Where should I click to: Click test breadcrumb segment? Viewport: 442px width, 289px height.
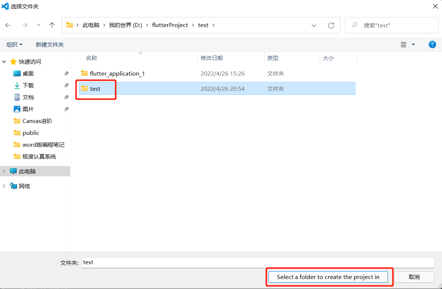[x=203, y=25]
